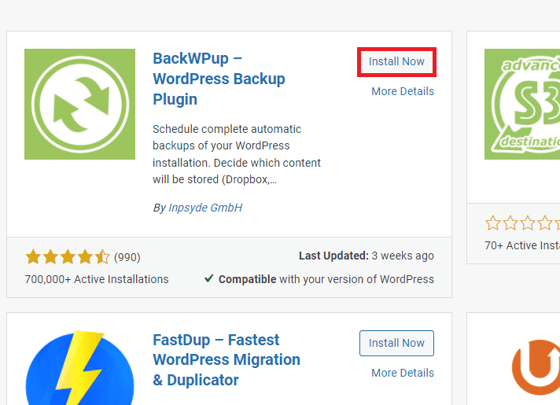
Task: Click the Last Updated 3 weeks ago text
Action: pyautogui.click(x=367, y=256)
